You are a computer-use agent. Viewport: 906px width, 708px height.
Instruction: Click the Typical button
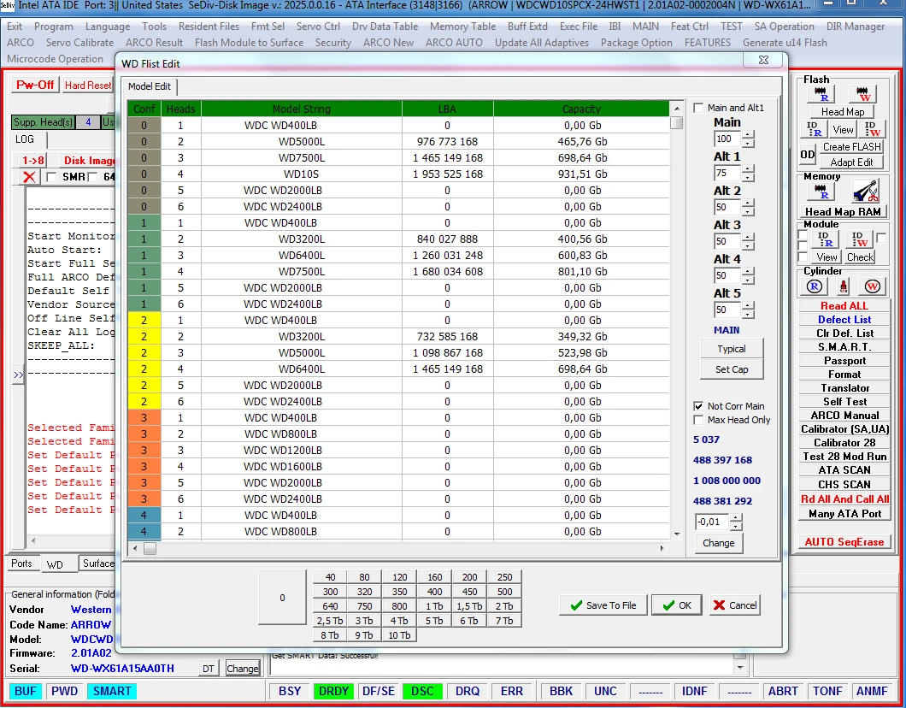click(732, 349)
